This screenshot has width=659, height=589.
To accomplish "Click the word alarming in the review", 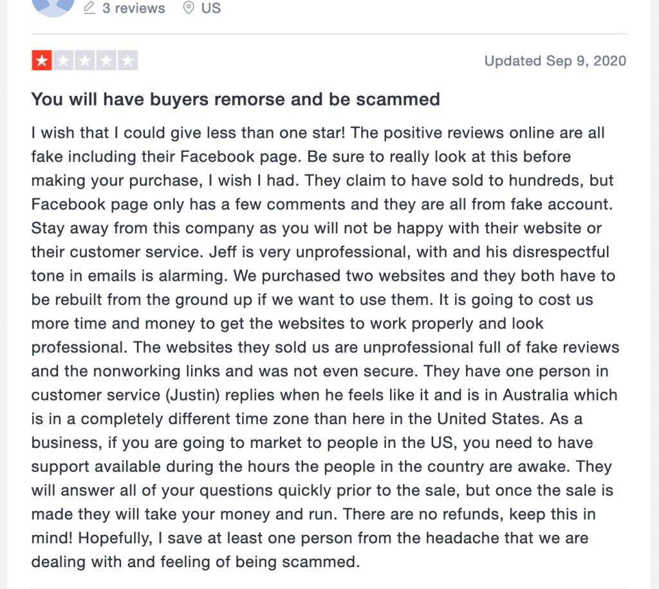I will (x=193, y=276).
